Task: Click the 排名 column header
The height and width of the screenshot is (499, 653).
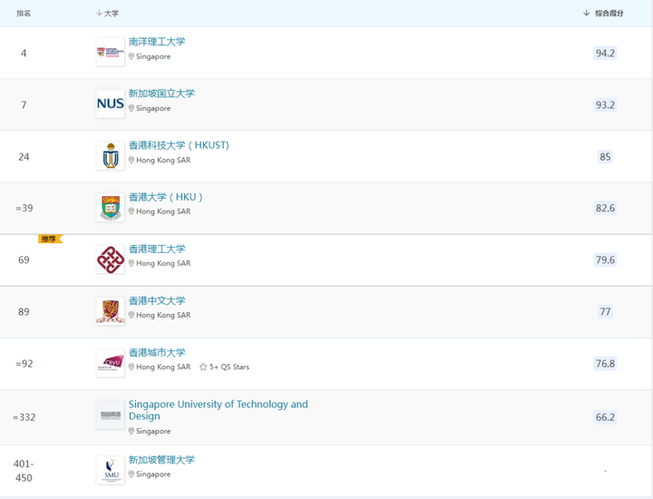Action: click(x=24, y=14)
